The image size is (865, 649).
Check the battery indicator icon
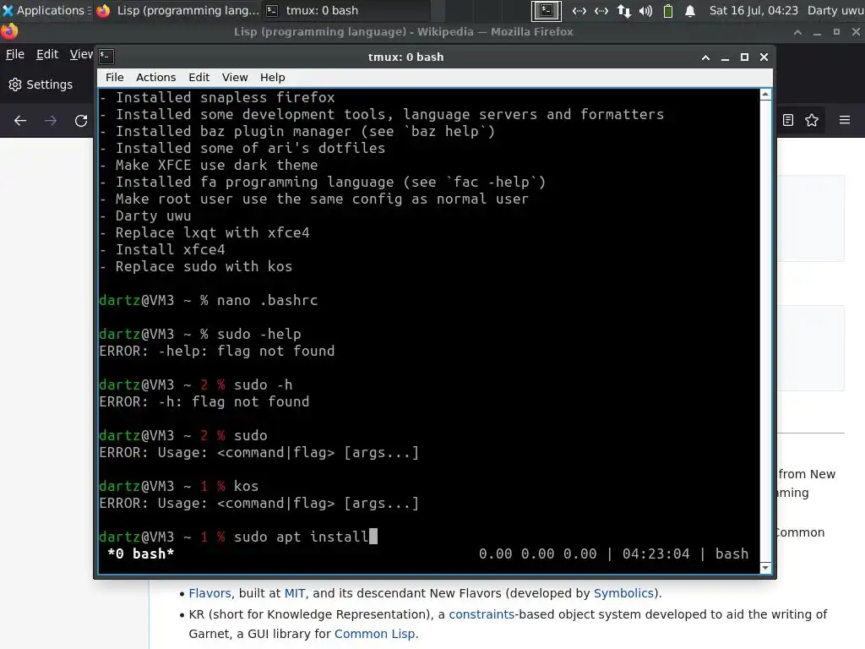(668, 10)
